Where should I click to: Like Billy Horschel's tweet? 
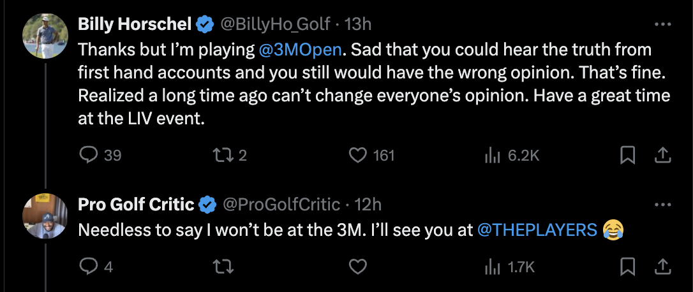click(359, 155)
